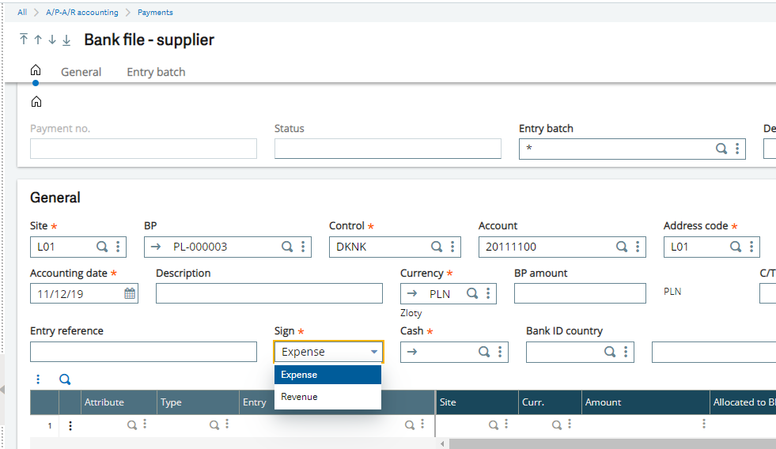Viewport: 776px width, 449px height.
Task: Switch to the Entry batch tab
Action: click(x=156, y=72)
